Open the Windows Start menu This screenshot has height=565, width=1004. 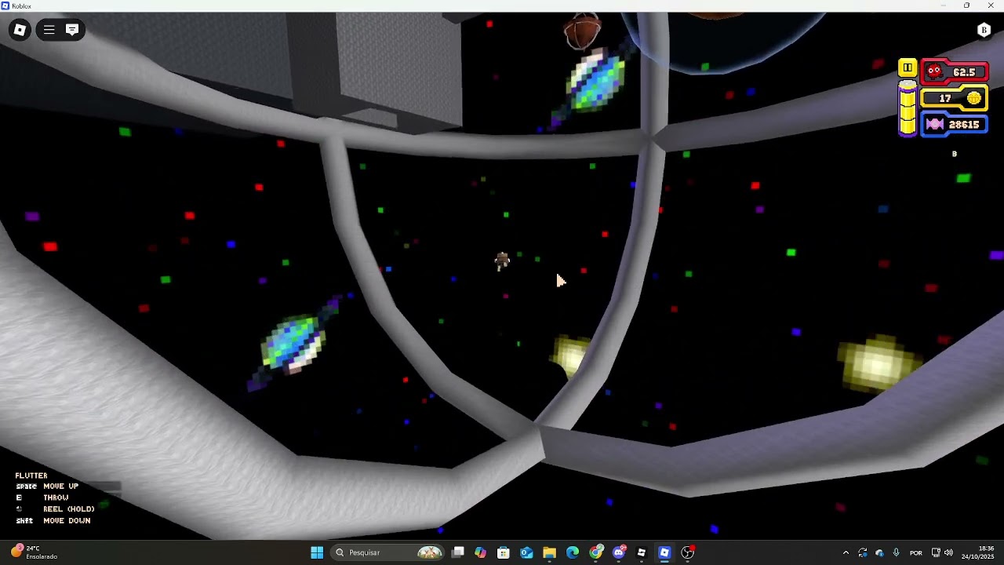(317, 552)
